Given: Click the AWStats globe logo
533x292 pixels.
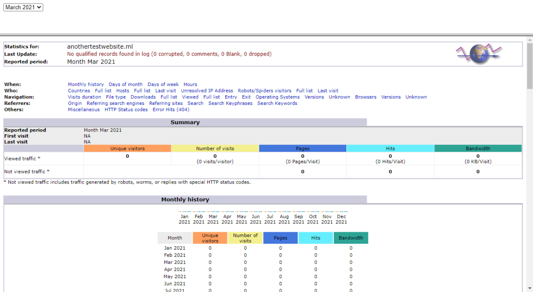Looking at the screenshot, I should [478, 54].
